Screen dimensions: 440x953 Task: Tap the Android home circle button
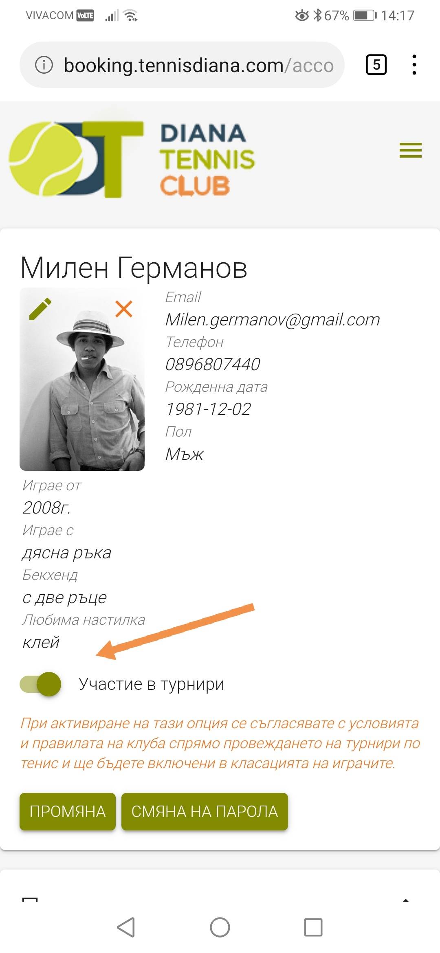coord(220,927)
